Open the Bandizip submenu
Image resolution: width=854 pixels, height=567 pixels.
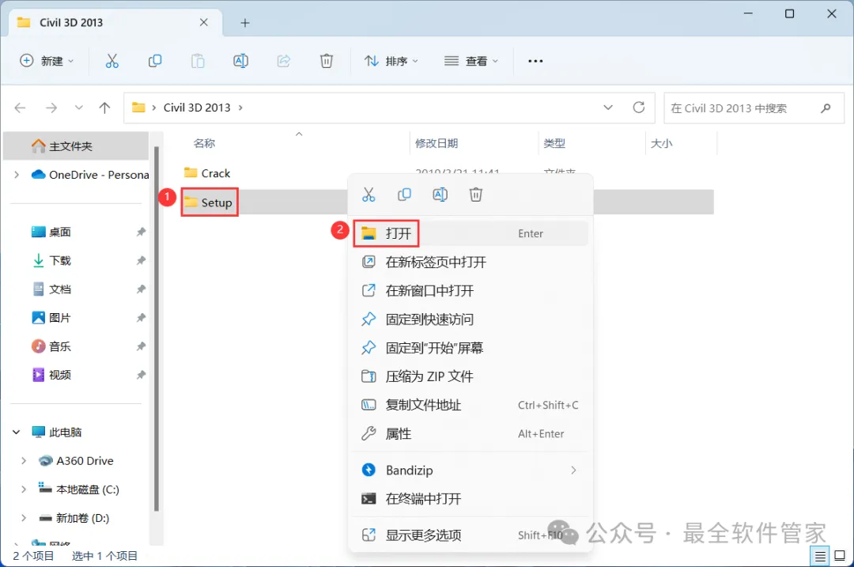(470, 470)
